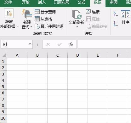Expand the 全部刷新 dropdown arrow
The image size is (131, 123).
77,27
